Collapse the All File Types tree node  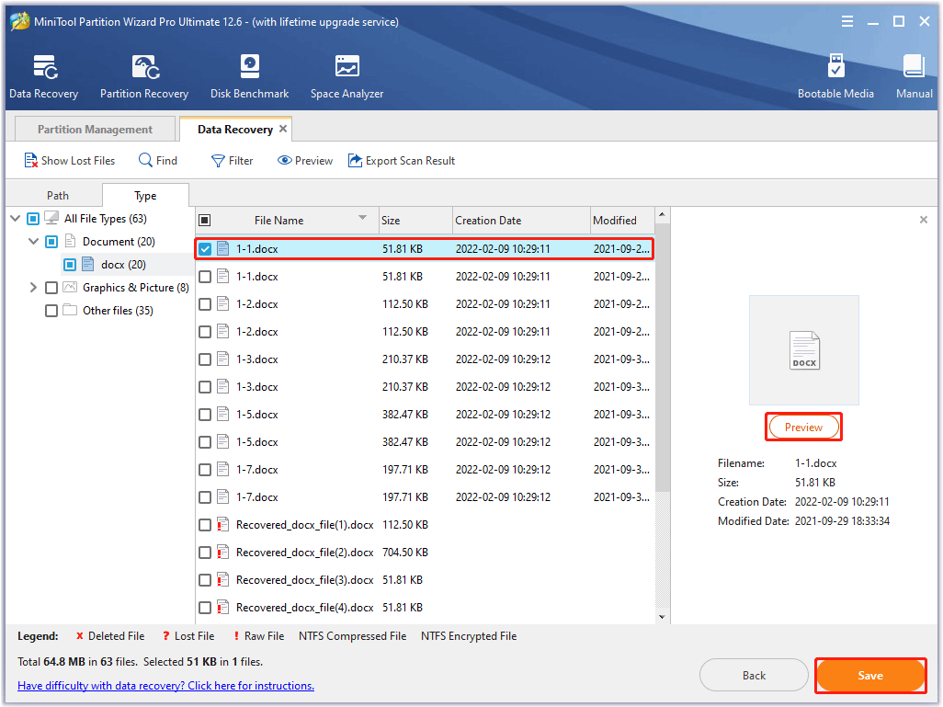click(x=16, y=219)
